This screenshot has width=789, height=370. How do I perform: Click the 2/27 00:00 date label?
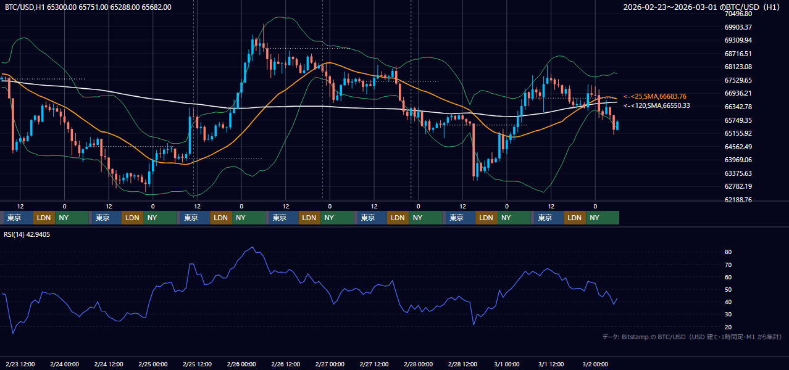330,364
